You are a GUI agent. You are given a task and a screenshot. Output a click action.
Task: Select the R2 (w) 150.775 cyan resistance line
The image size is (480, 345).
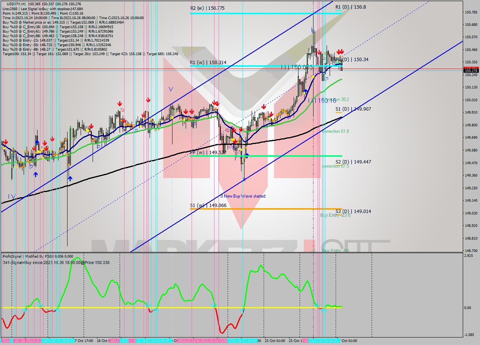[262, 12]
